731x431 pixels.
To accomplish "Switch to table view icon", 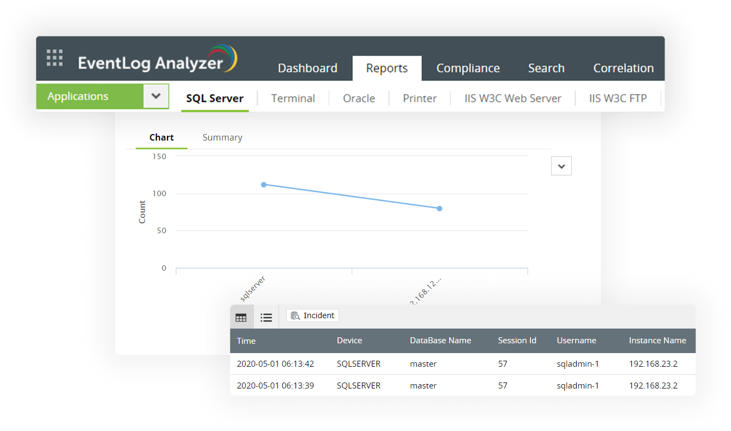I will click(241, 317).
